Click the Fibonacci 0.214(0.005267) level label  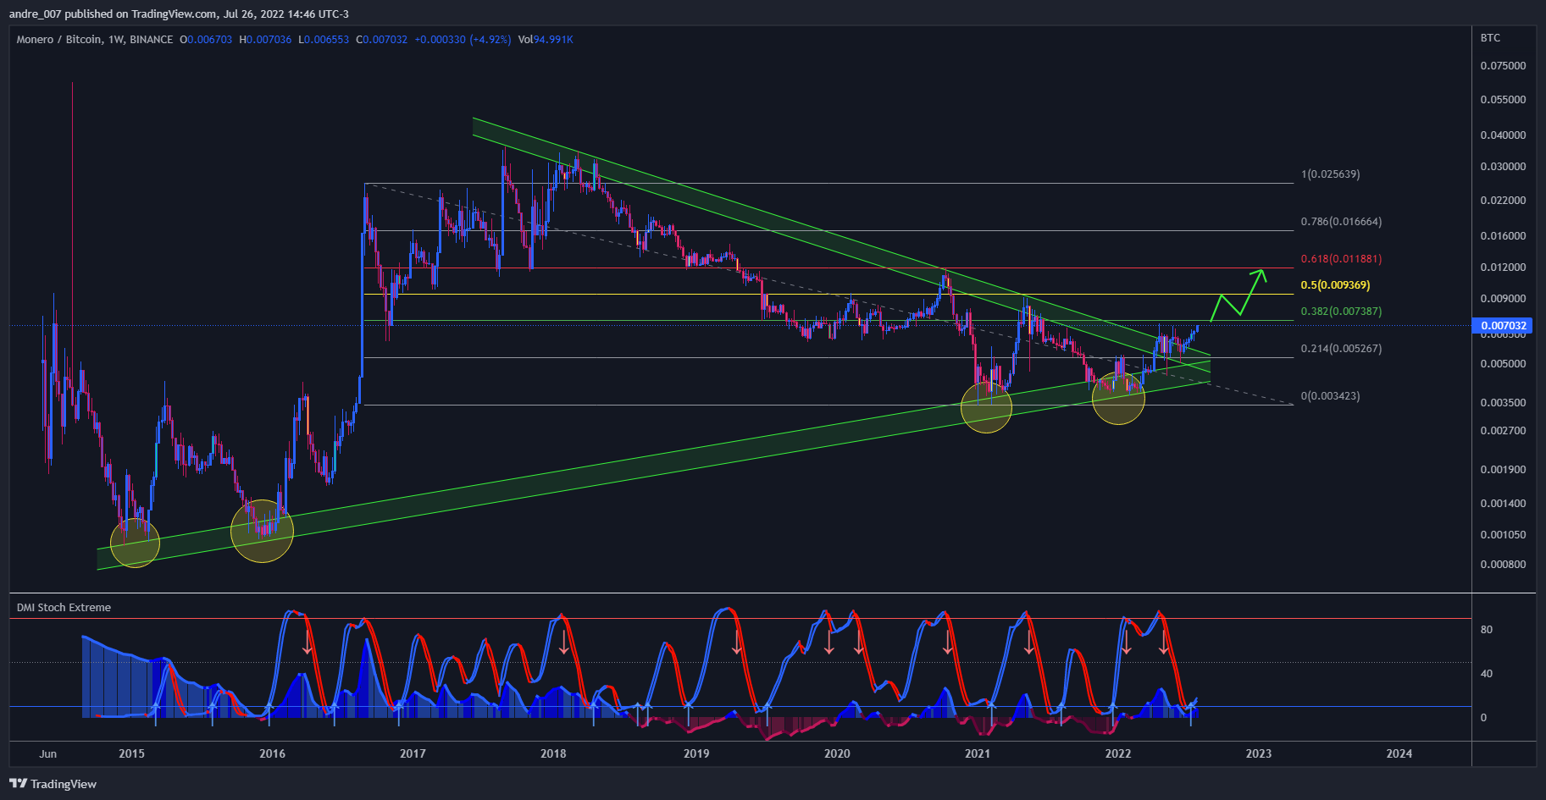pyautogui.click(x=1341, y=349)
